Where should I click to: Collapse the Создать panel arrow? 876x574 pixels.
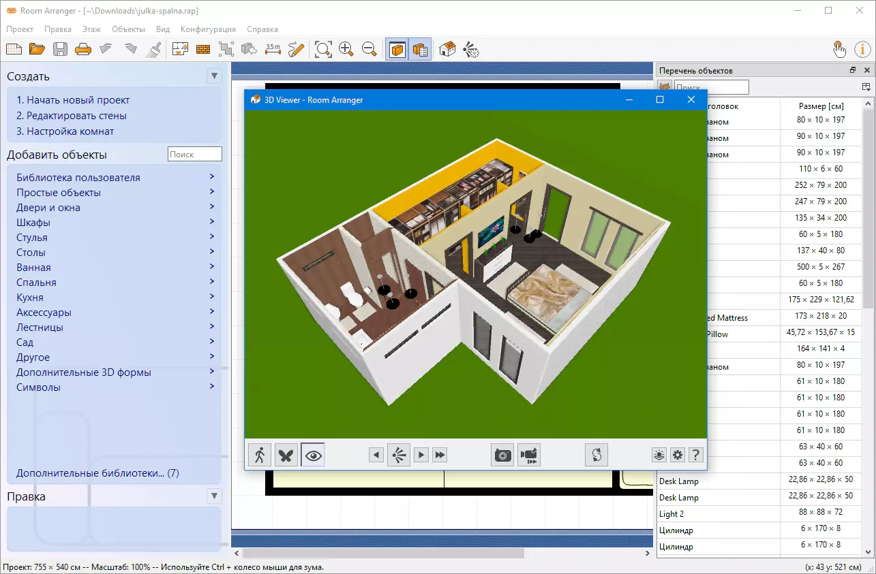point(215,76)
